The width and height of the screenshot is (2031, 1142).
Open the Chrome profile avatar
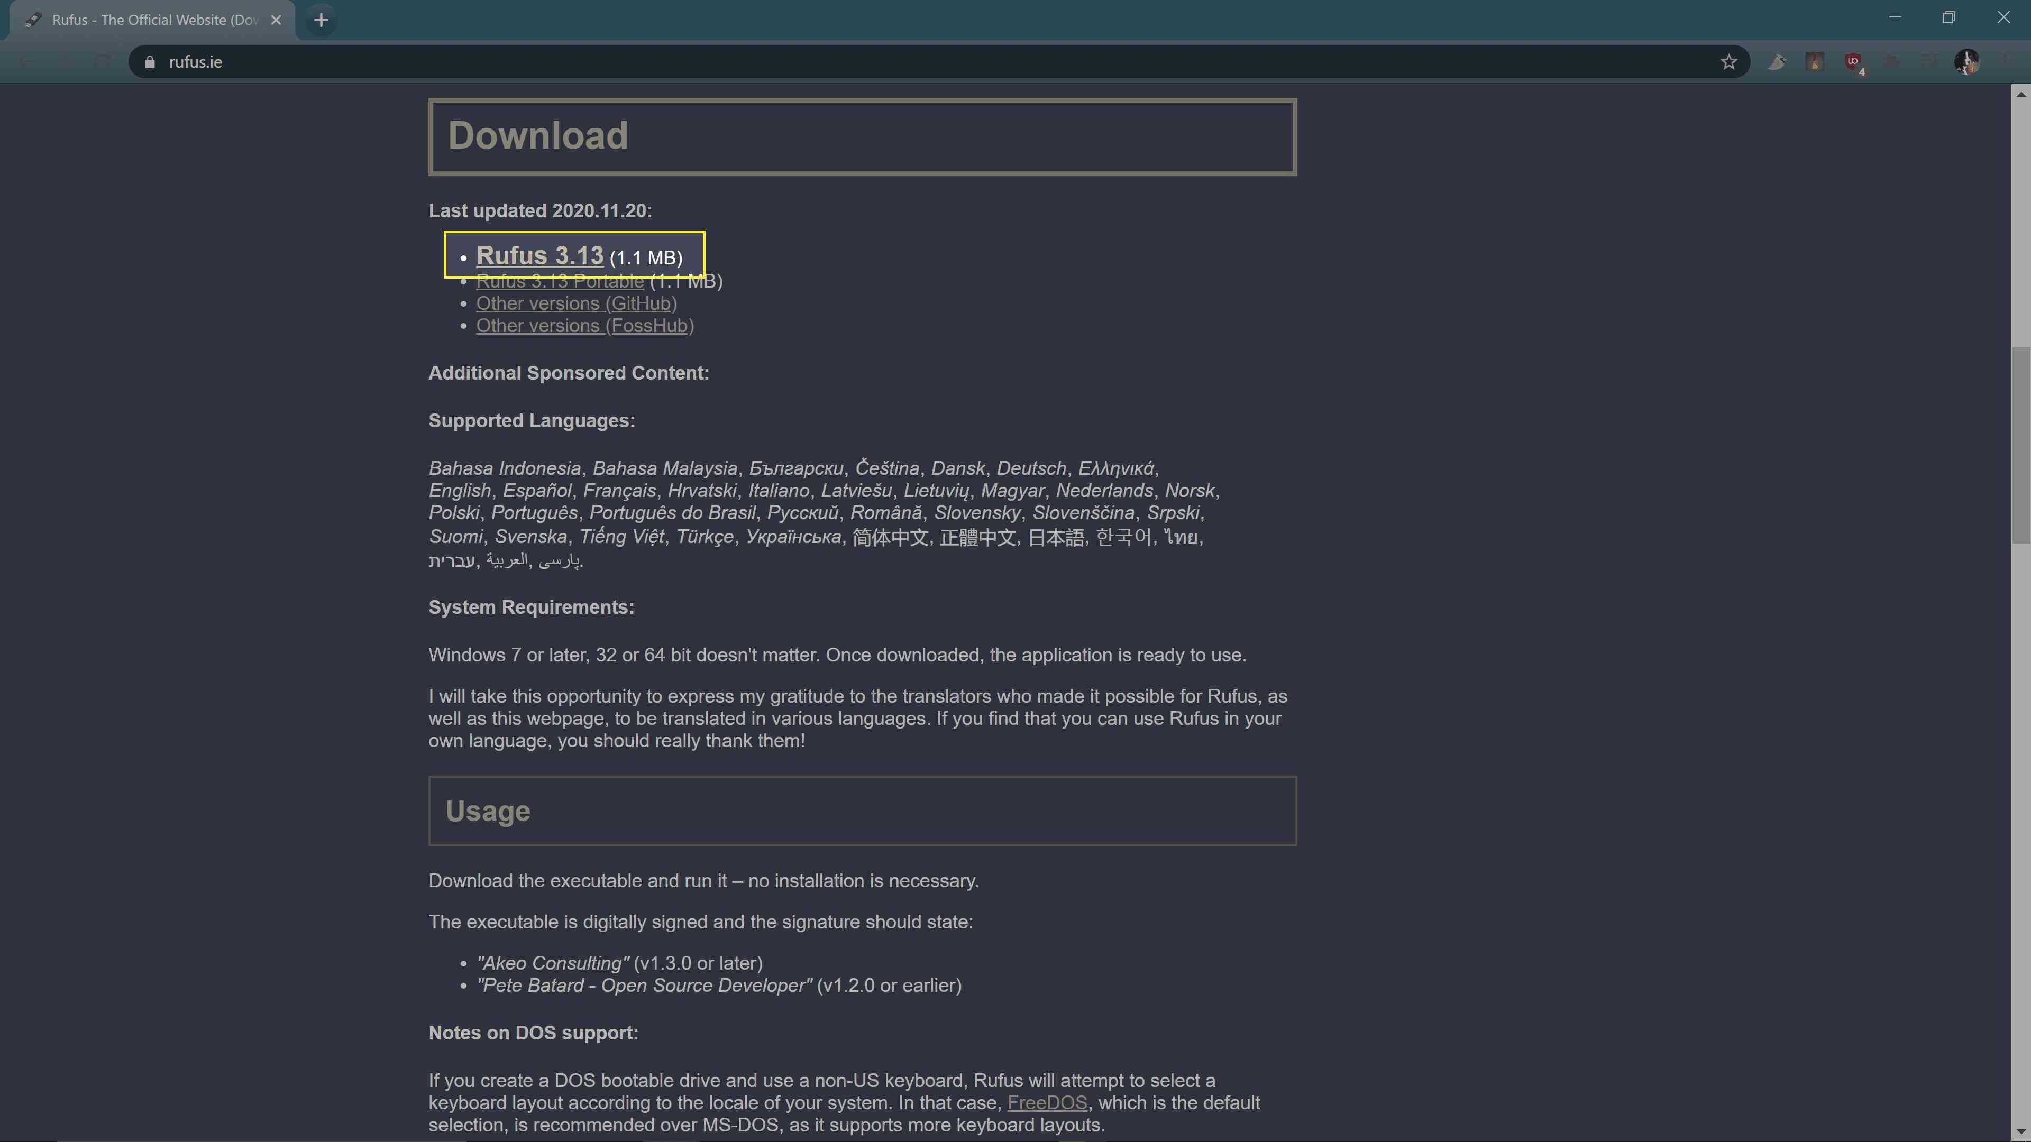click(x=1966, y=61)
